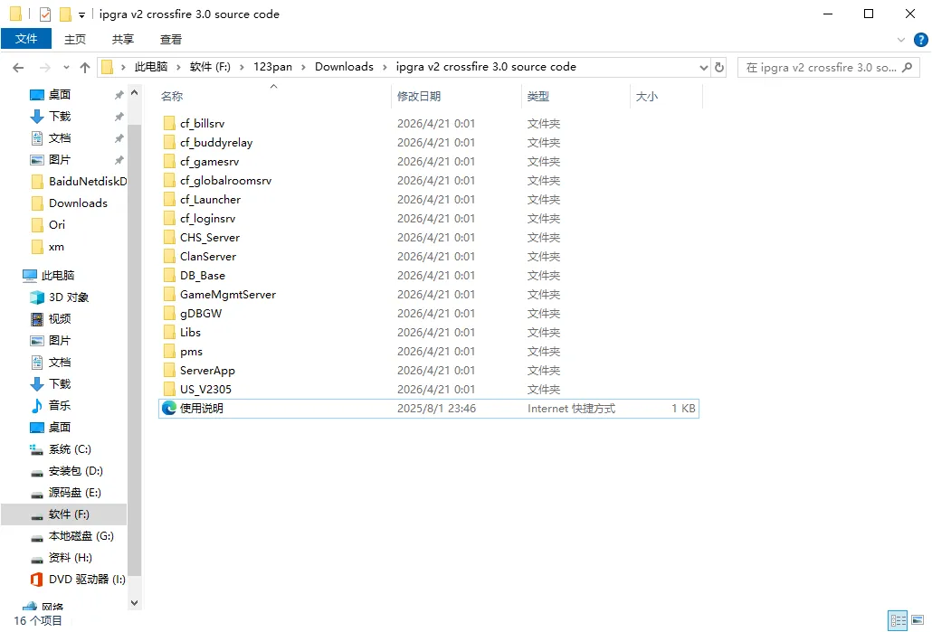Switch to large thumbnails view in the status bar
This screenshot has width=932, height=632.
(x=918, y=620)
